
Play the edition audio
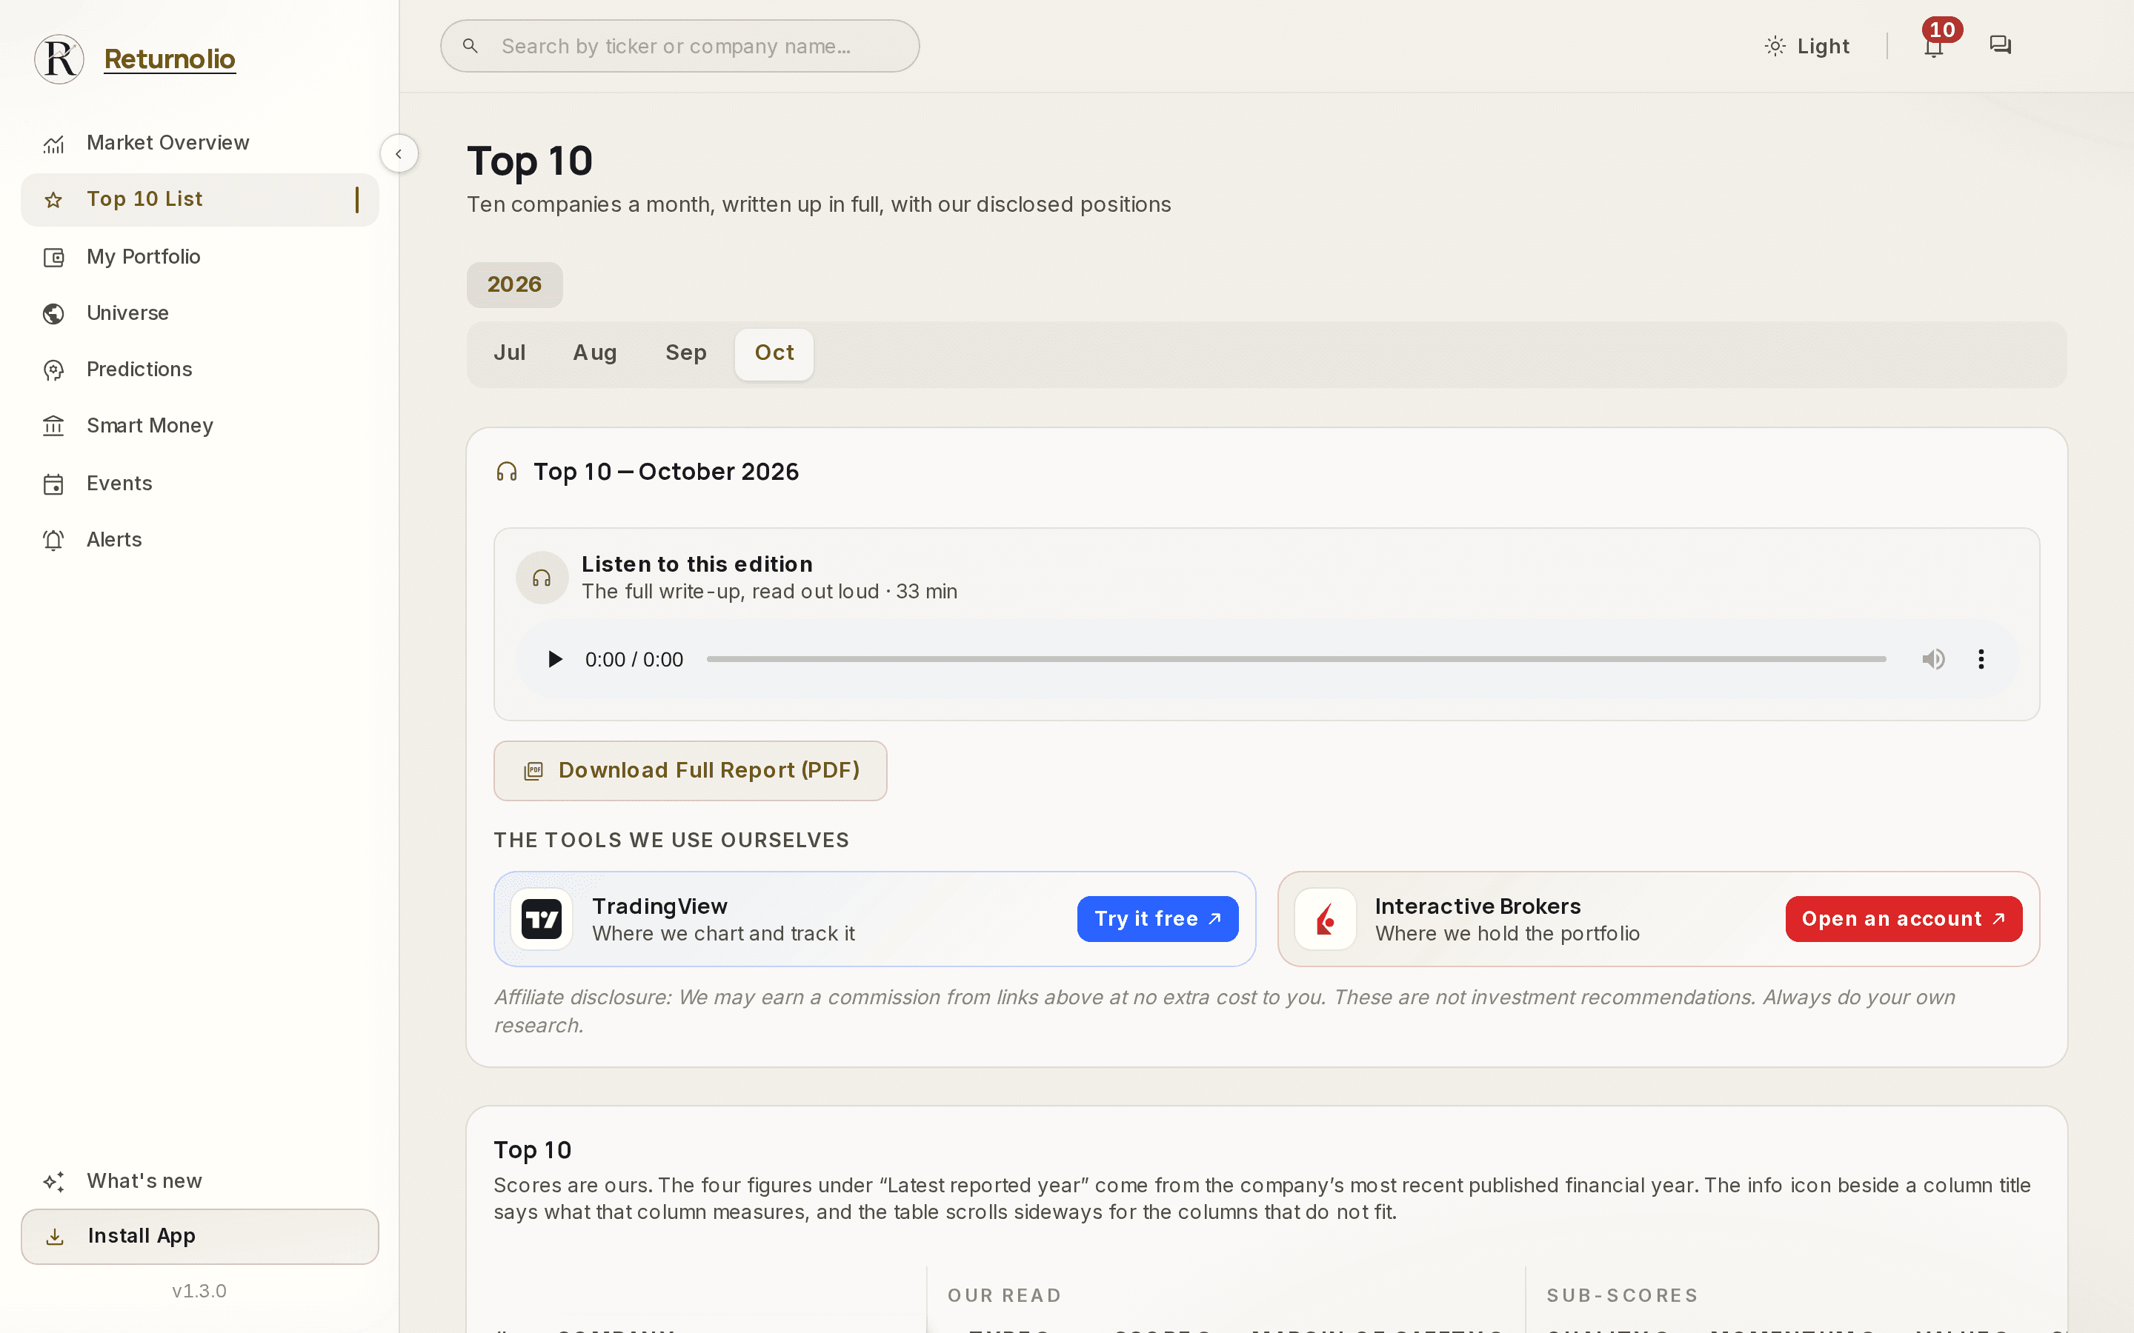click(555, 659)
